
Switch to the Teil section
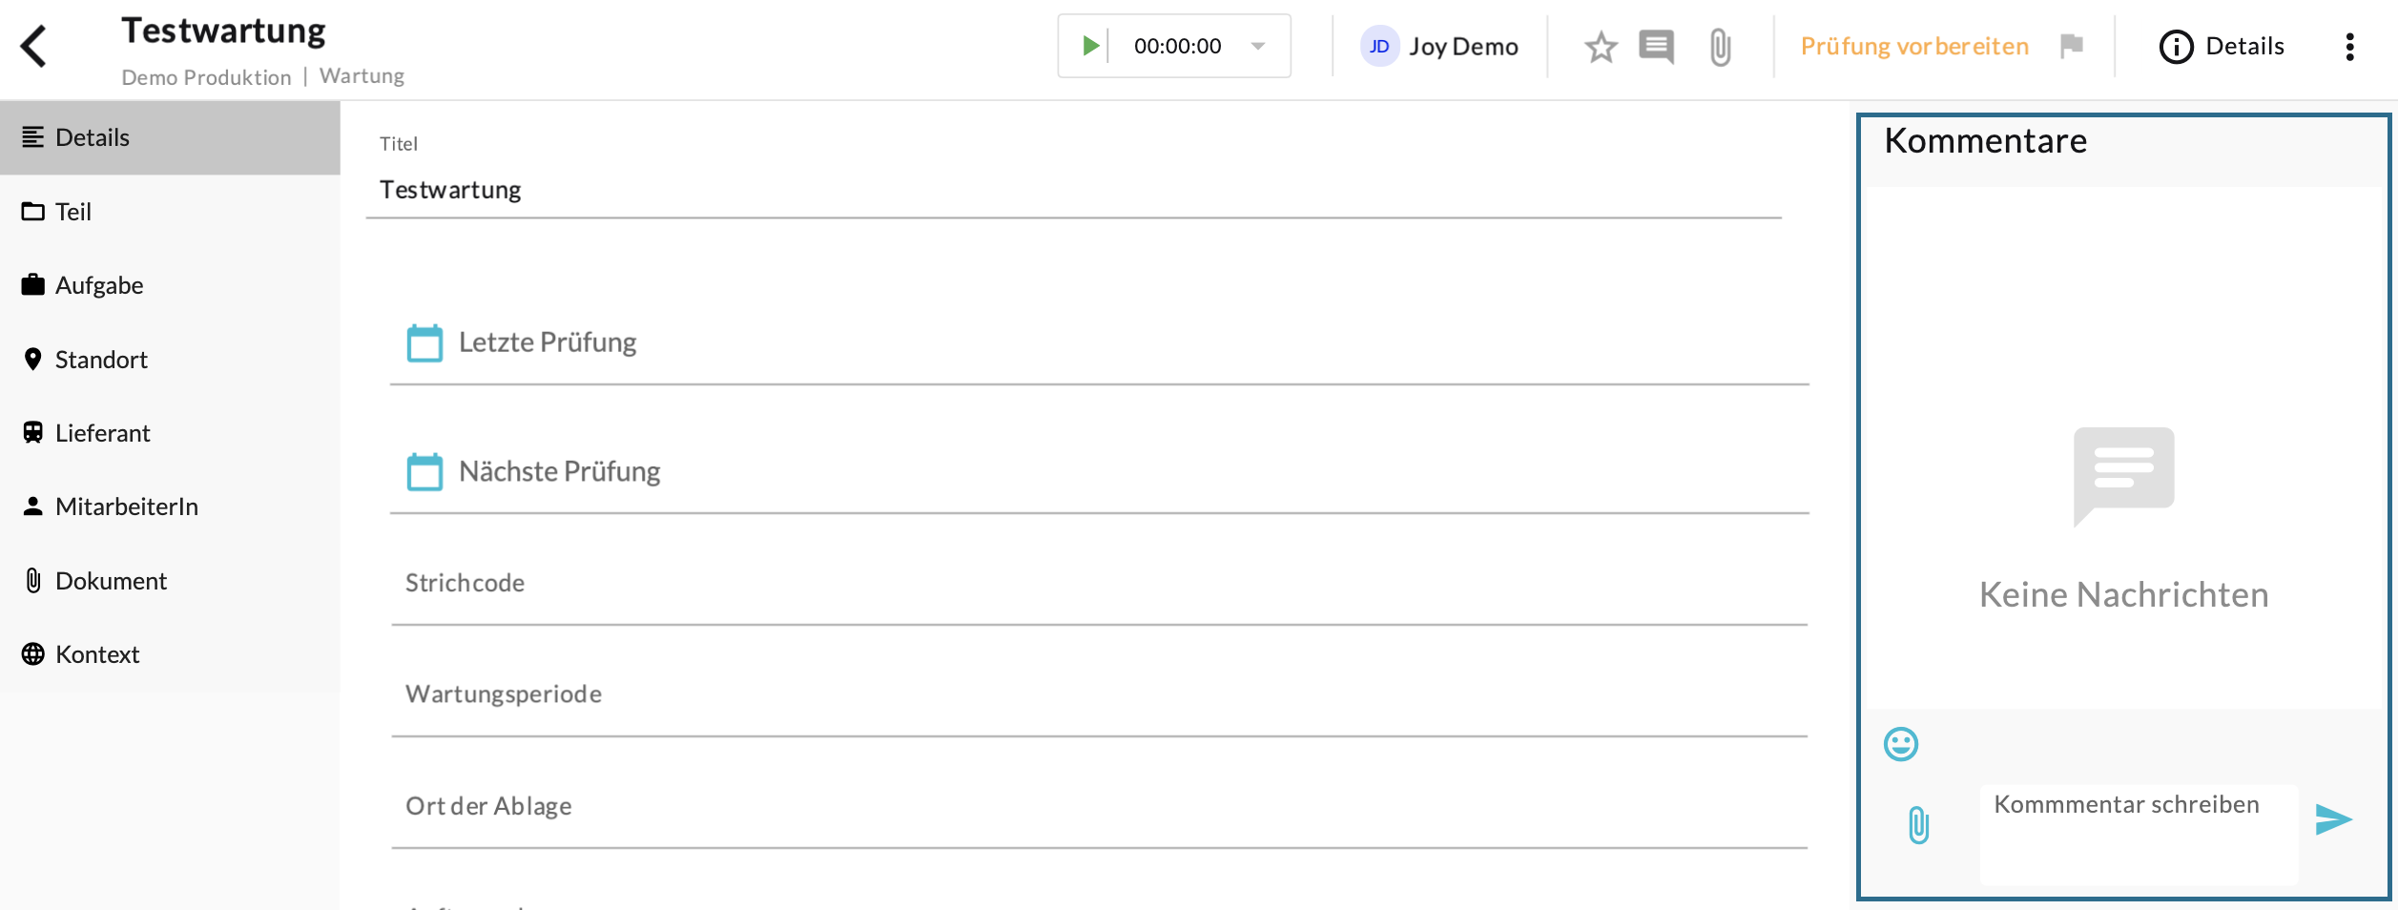73,212
